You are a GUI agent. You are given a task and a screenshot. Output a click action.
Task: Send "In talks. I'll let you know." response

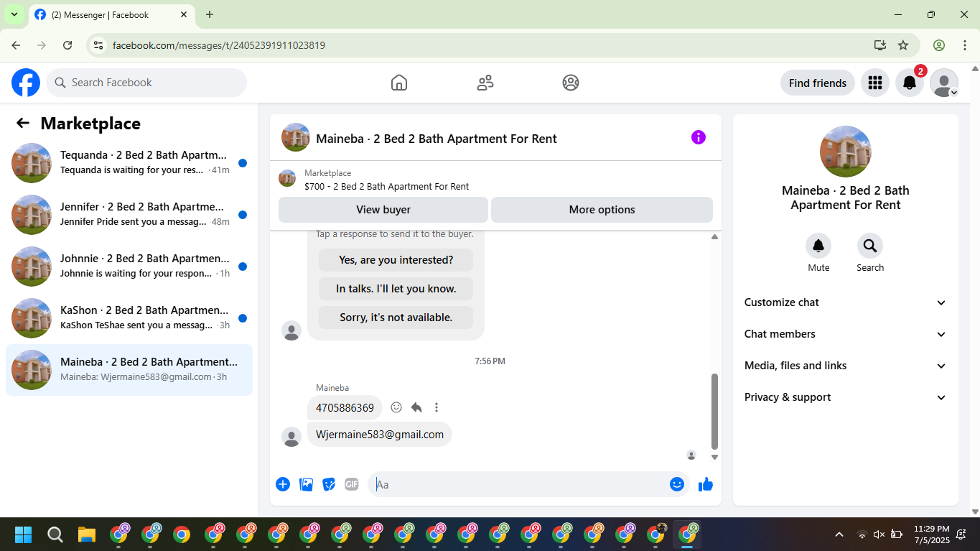396,289
